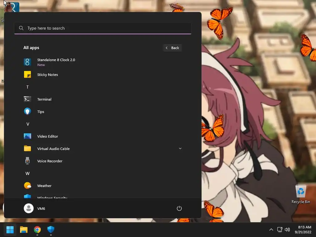Click the Windows Start button on taskbar

click(10, 230)
